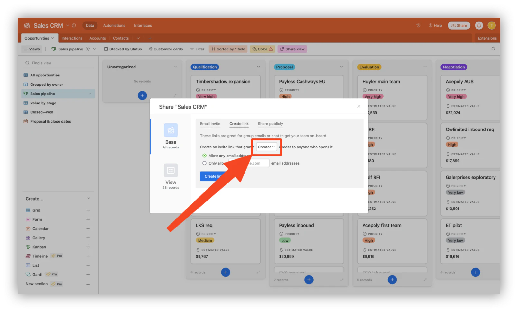The width and height of the screenshot is (518, 312).
Task: Collapse the Create section
Action: pyautogui.click(x=88, y=199)
